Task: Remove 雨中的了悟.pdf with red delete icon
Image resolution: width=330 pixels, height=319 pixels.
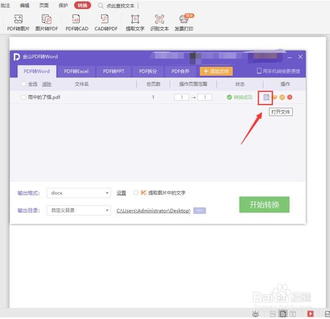Action: point(290,97)
